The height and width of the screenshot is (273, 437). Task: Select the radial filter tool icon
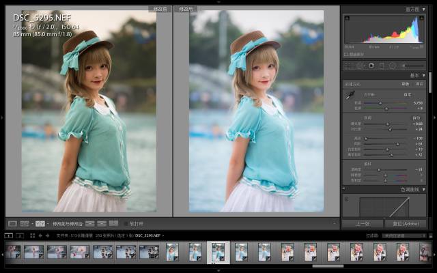(393, 66)
